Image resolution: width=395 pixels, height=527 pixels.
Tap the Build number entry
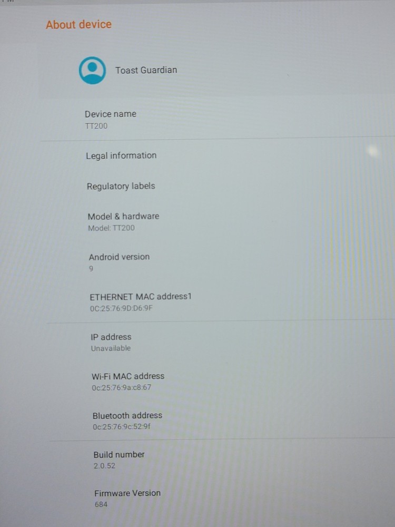[x=118, y=454]
